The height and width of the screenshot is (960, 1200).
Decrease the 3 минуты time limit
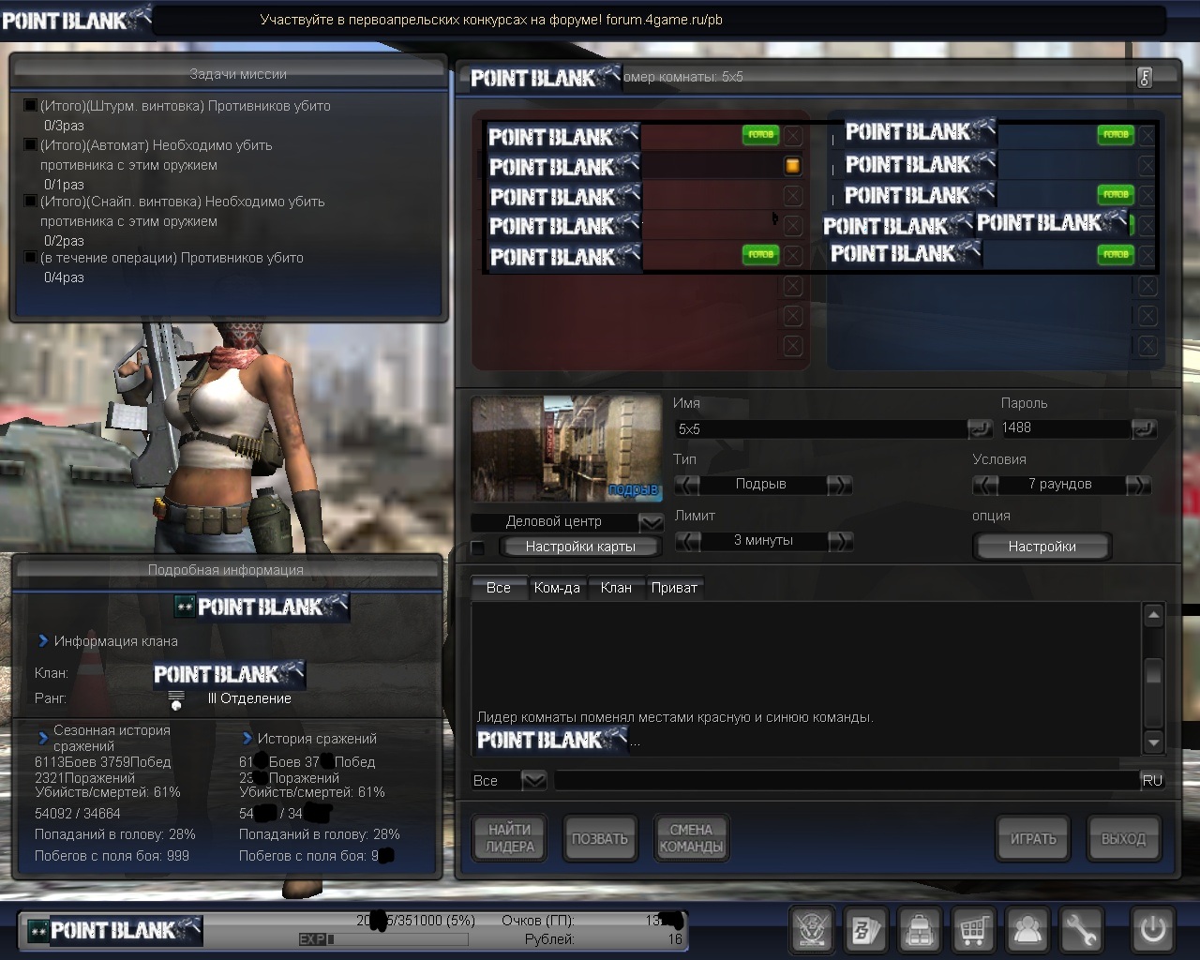click(x=687, y=541)
